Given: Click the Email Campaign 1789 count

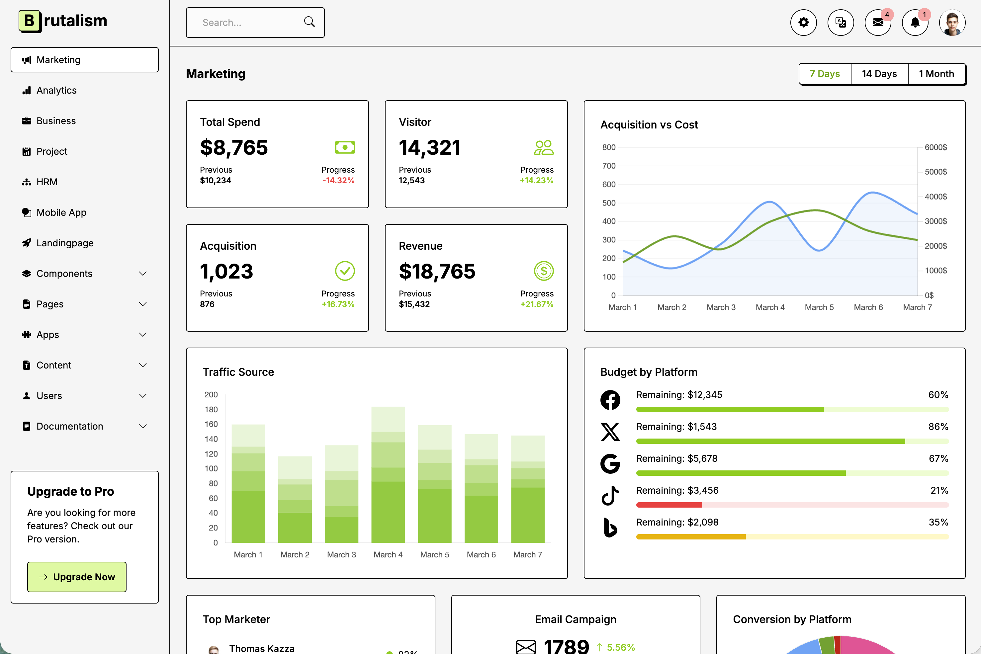Looking at the screenshot, I should coord(566,646).
